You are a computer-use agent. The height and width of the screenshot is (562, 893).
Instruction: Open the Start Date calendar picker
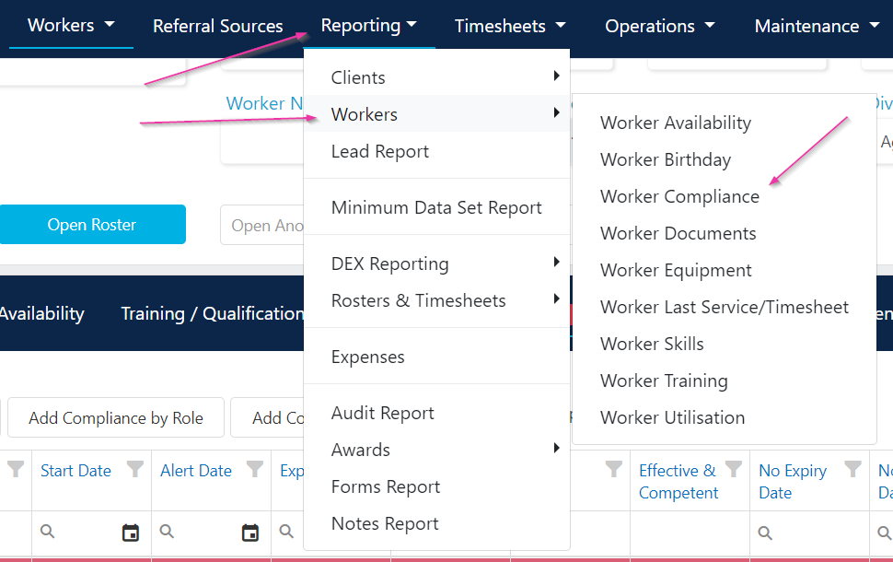[x=131, y=533]
